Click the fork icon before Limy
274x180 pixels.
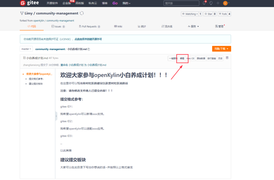pyautogui.click(x=22, y=13)
